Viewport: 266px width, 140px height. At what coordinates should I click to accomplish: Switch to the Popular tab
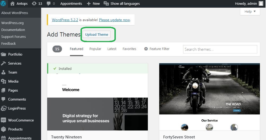click(x=95, y=49)
